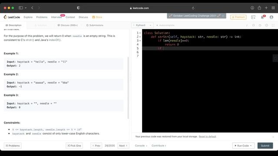Click the editor info icon

[247, 25]
